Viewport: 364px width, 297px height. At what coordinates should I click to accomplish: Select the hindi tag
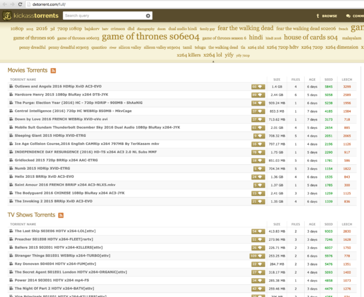click(256, 37)
